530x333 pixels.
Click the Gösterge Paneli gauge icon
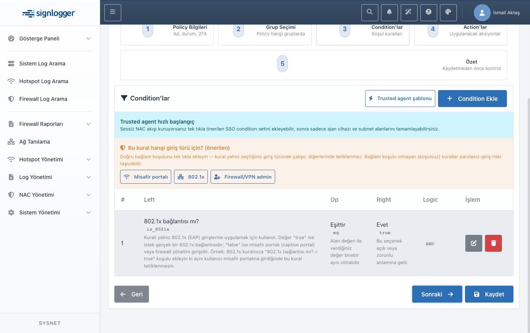[x=11, y=38]
